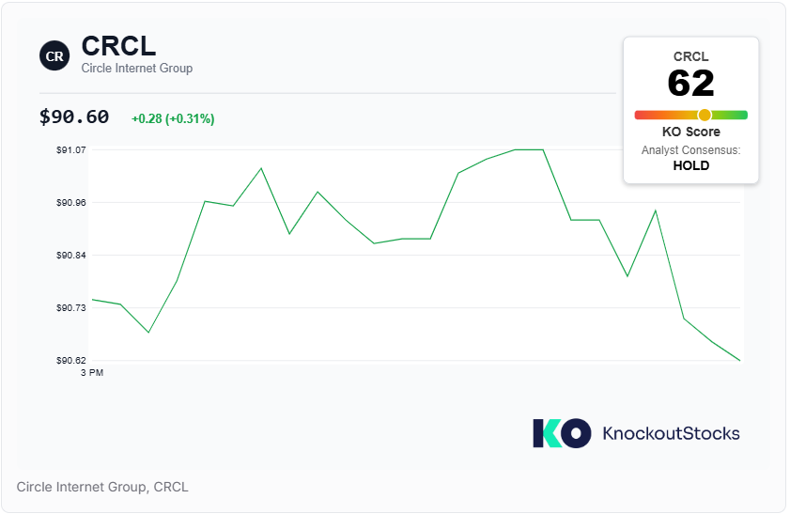
Task: Click the chart's flat peak at $91.07
Action: (529, 149)
